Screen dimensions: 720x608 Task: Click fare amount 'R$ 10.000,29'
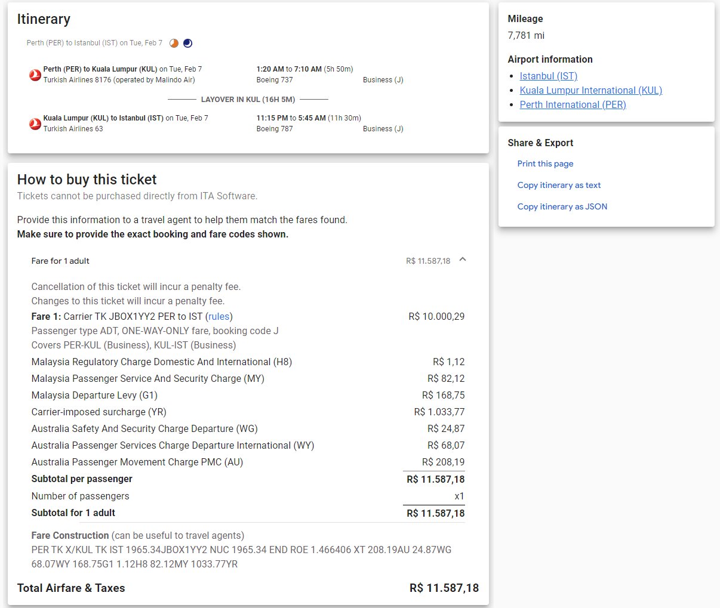point(436,316)
